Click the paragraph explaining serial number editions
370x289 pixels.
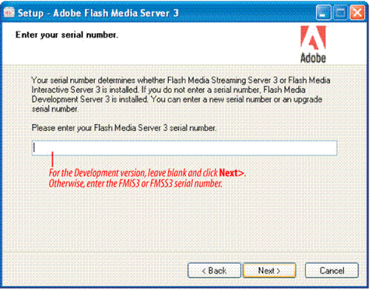181,95
